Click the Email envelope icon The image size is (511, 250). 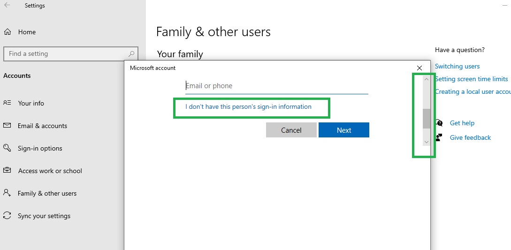[x=7, y=126]
